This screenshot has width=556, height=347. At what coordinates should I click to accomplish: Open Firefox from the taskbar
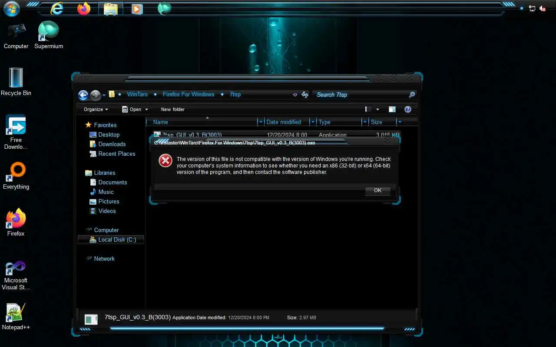pyautogui.click(x=83, y=8)
